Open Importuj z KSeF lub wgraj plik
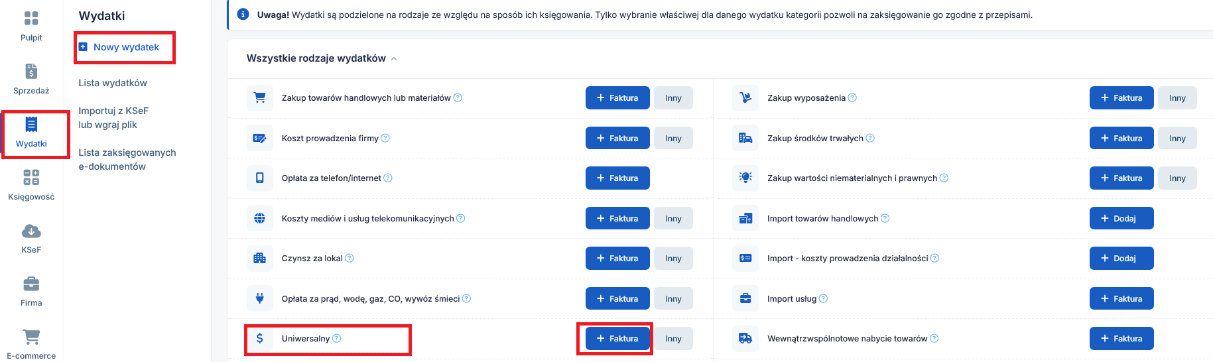 tap(113, 117)
